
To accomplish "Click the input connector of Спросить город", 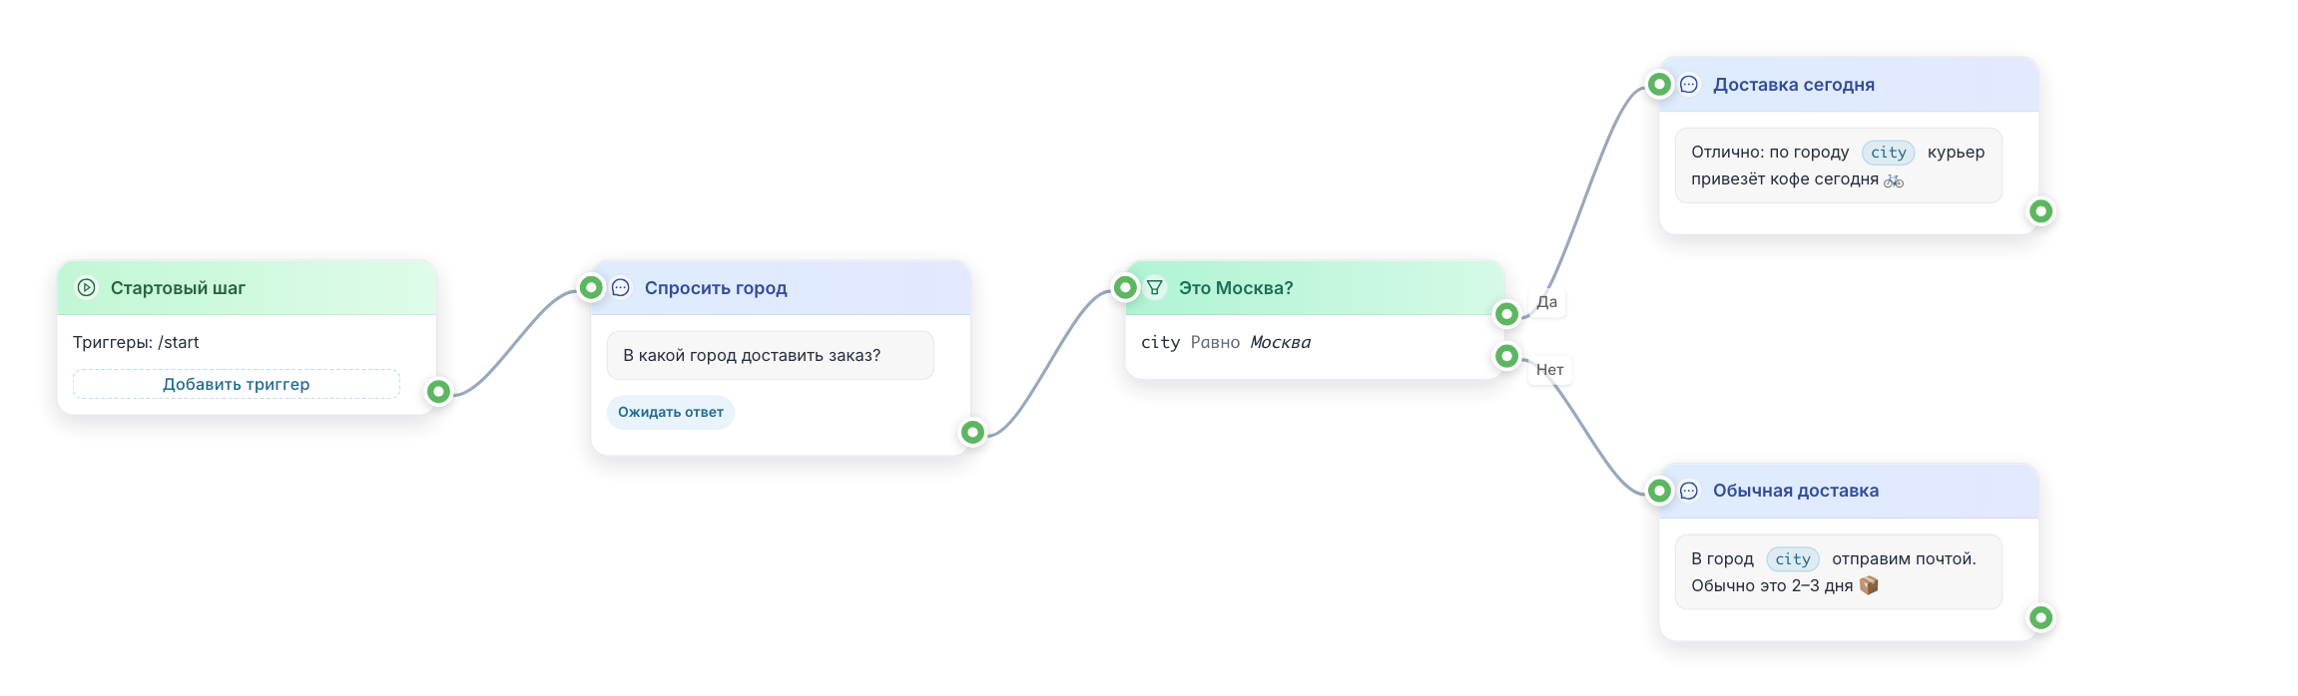I will point(592,287).
